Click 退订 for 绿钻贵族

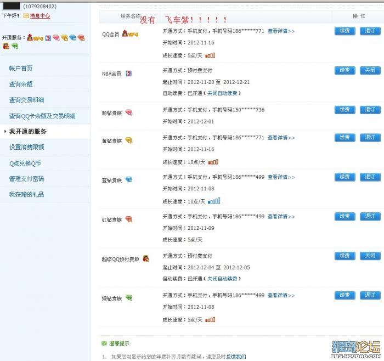(370, 295)
